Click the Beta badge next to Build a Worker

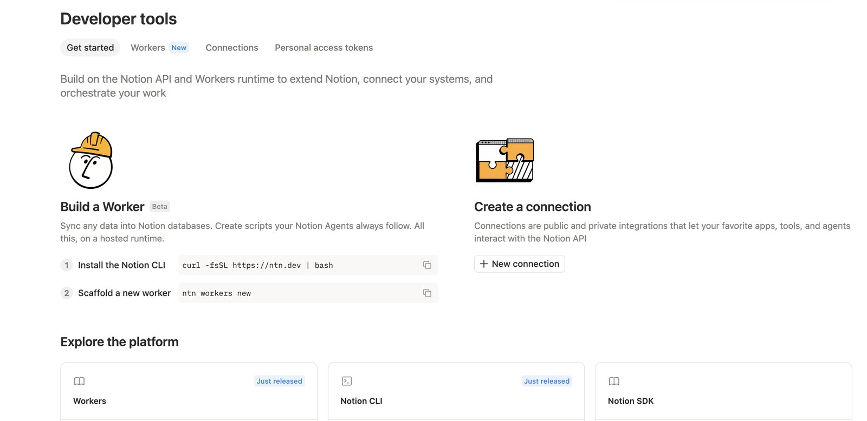160,207
